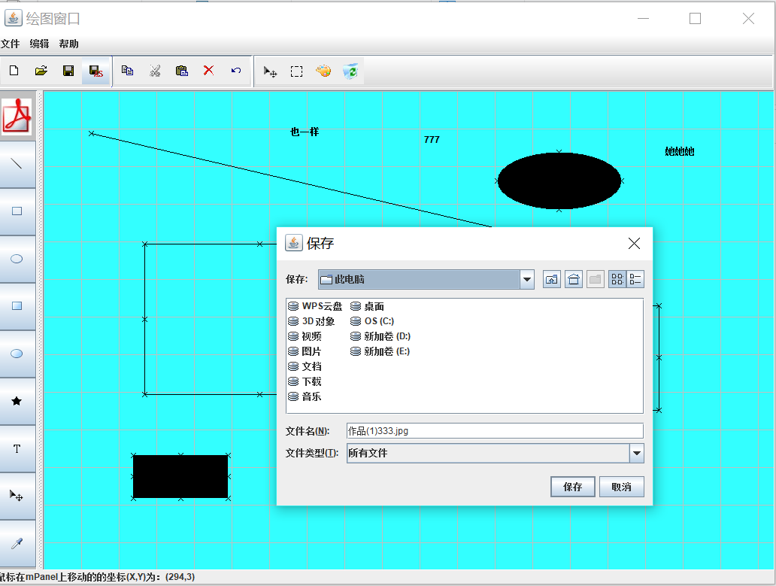Click the 777 text on canvas

[432, 140]
